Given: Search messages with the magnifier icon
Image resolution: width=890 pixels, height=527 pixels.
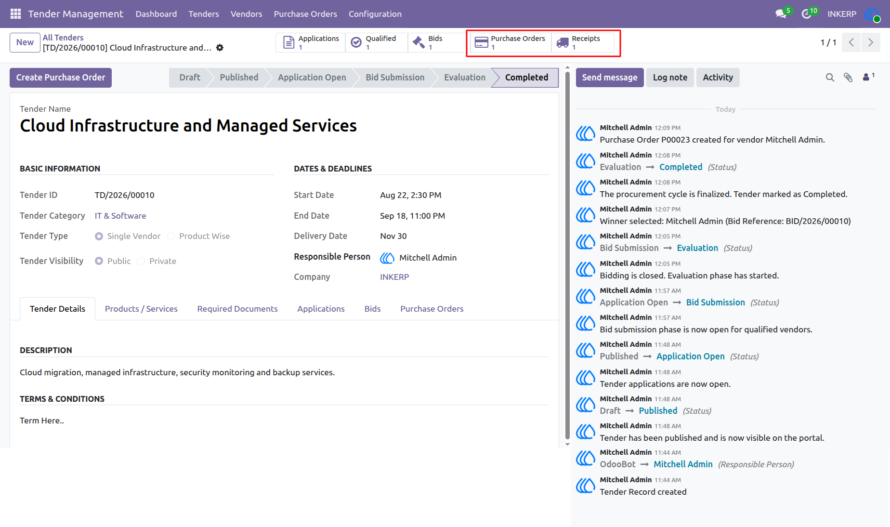Looking at the screenshot, I should pyautogui.click(x=830, y=78).
